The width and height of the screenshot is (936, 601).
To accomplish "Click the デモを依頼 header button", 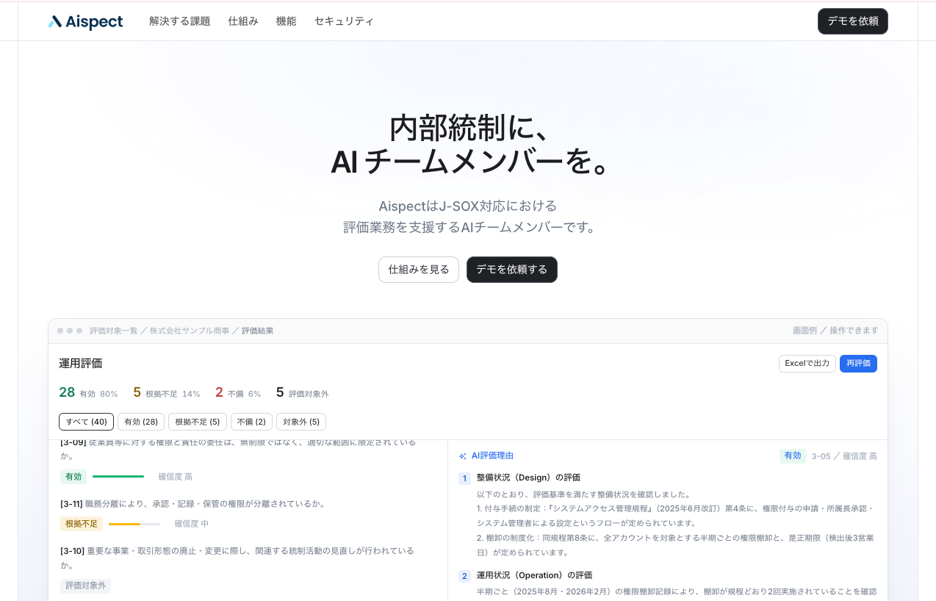I will (853, 21).
